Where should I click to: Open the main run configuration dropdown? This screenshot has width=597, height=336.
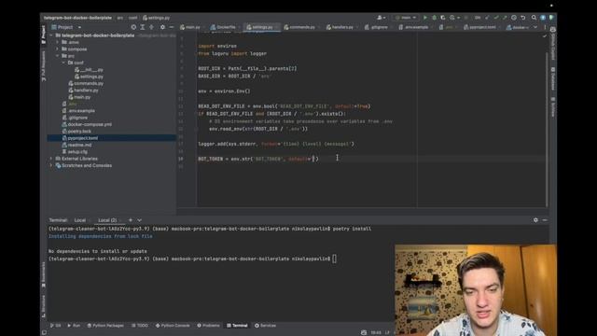406,18
